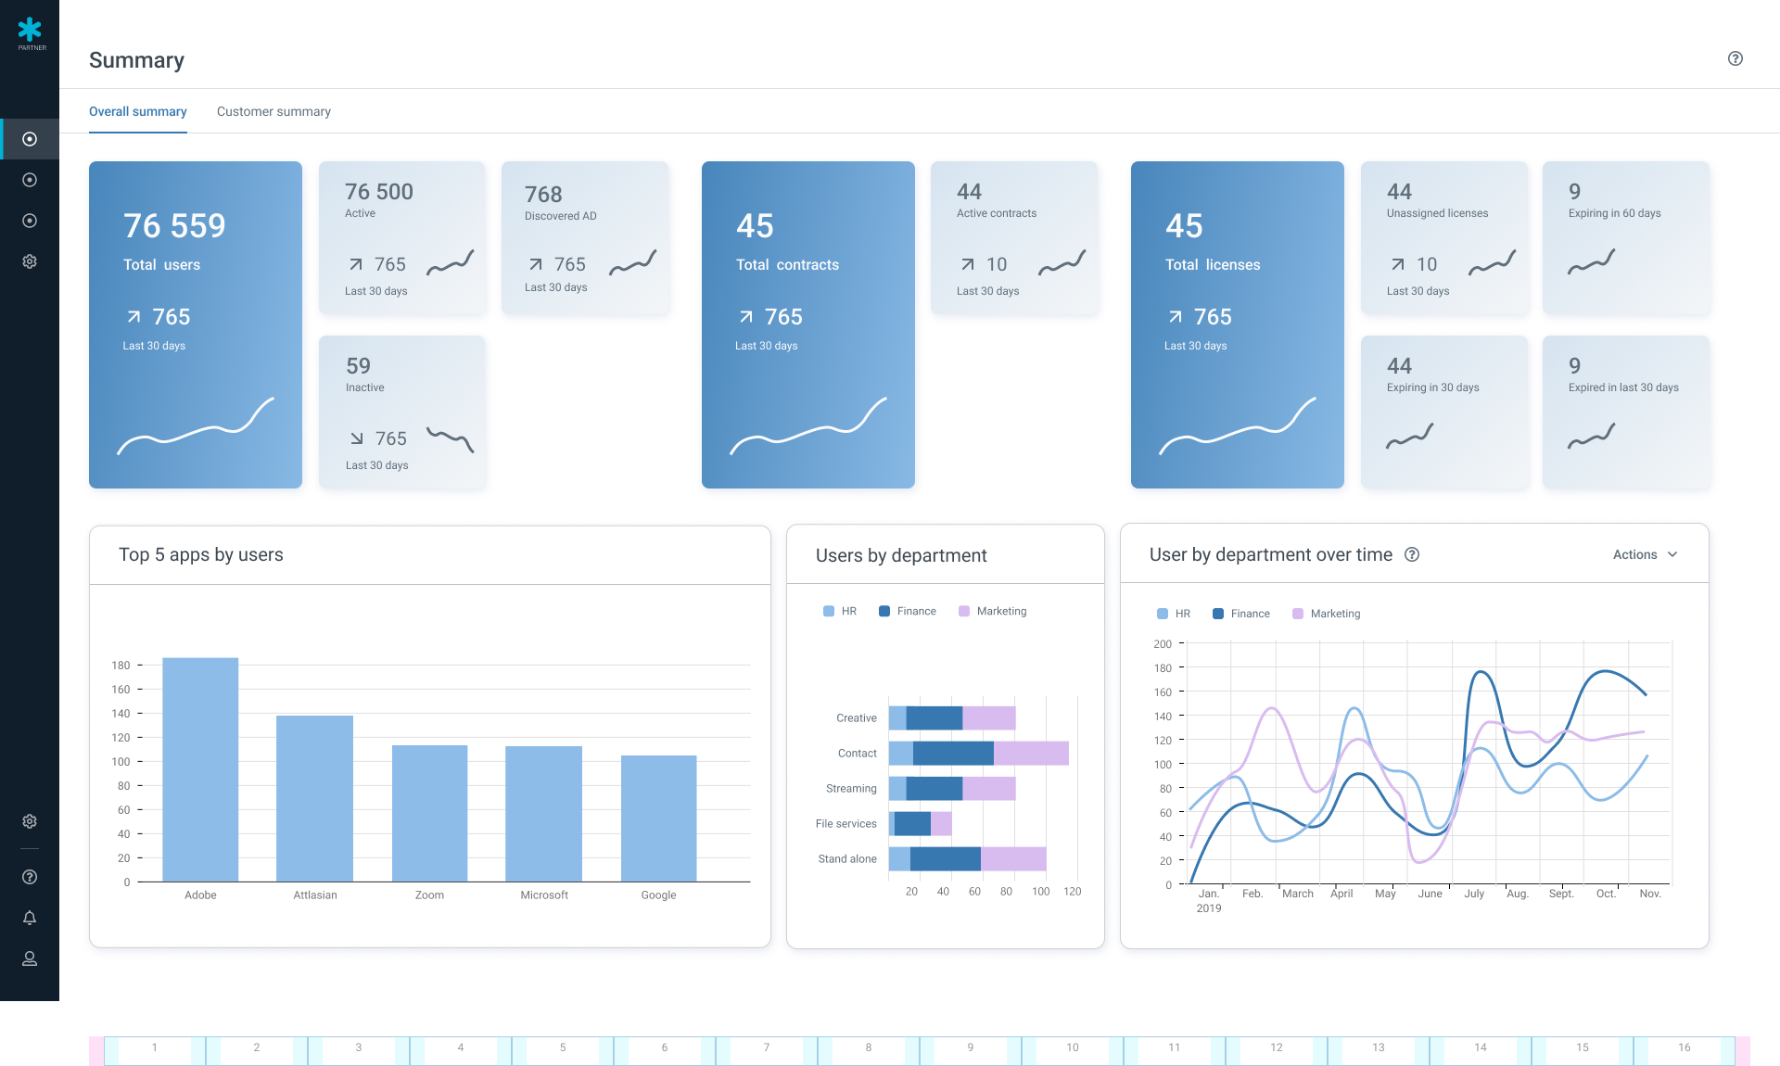This screenshot has height=1066, width=1780.
Task: Open the user profile icon in sidebar
Action: (x=30, y=958)
